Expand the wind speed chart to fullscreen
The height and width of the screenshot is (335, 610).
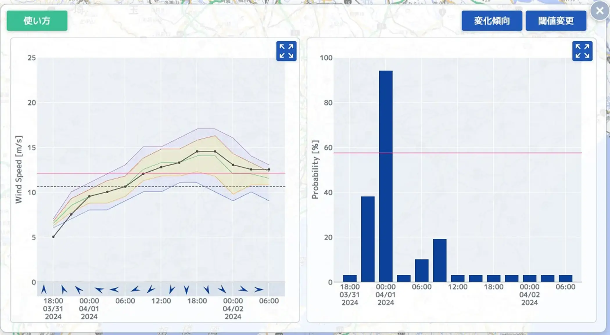pyautogui.click(x=286, y=51)
